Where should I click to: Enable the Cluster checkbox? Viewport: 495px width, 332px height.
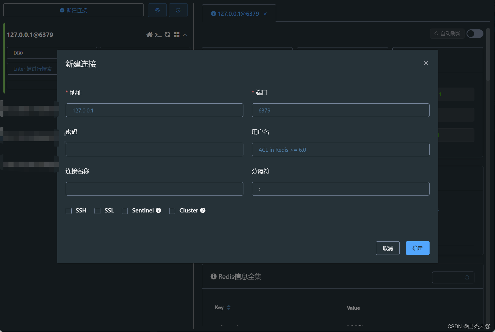coord(172,211)
